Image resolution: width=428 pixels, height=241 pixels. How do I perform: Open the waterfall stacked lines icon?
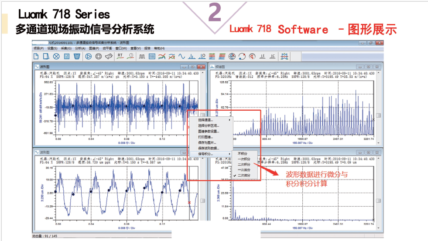click(x=222, y=56)
